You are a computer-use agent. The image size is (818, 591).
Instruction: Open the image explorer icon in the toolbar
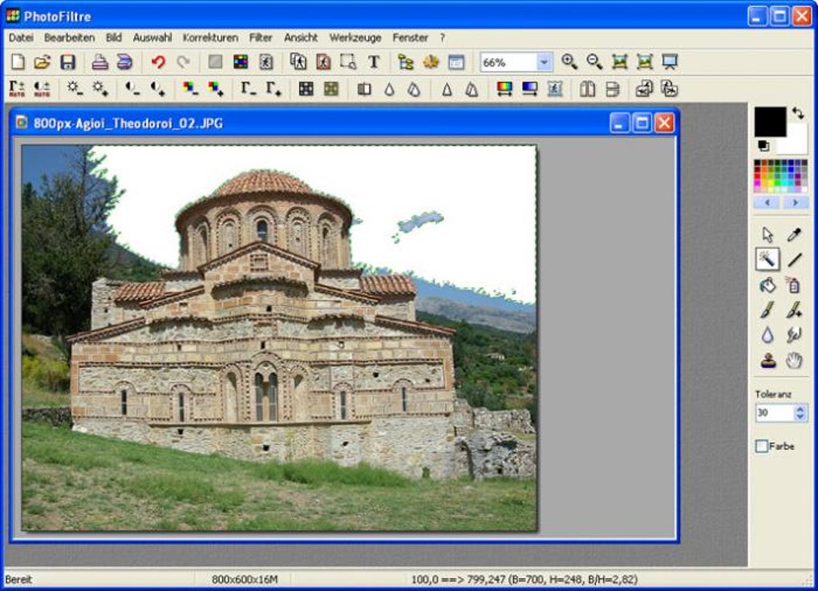[x=405, y=62]
